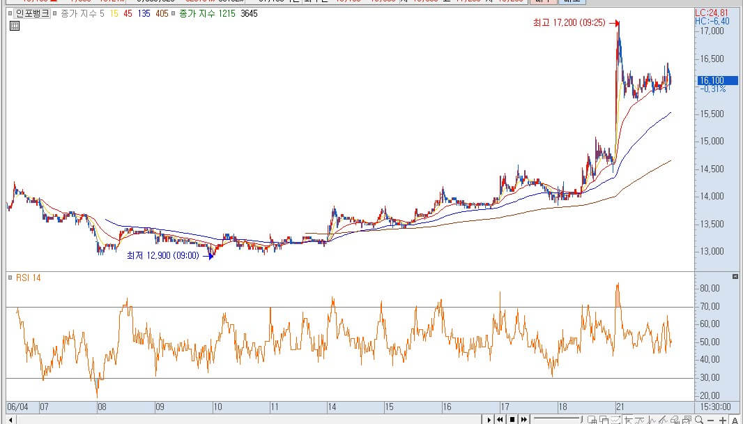Screen dimensions: 743x424
Task: Click the axis arrow chart tool icon
Action: (629, 420)
